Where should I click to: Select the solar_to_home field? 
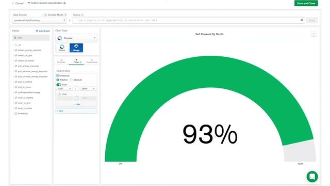point(25,108)
